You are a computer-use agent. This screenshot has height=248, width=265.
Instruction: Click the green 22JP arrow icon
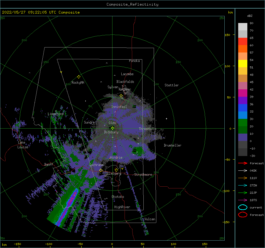tap(243, 193)
